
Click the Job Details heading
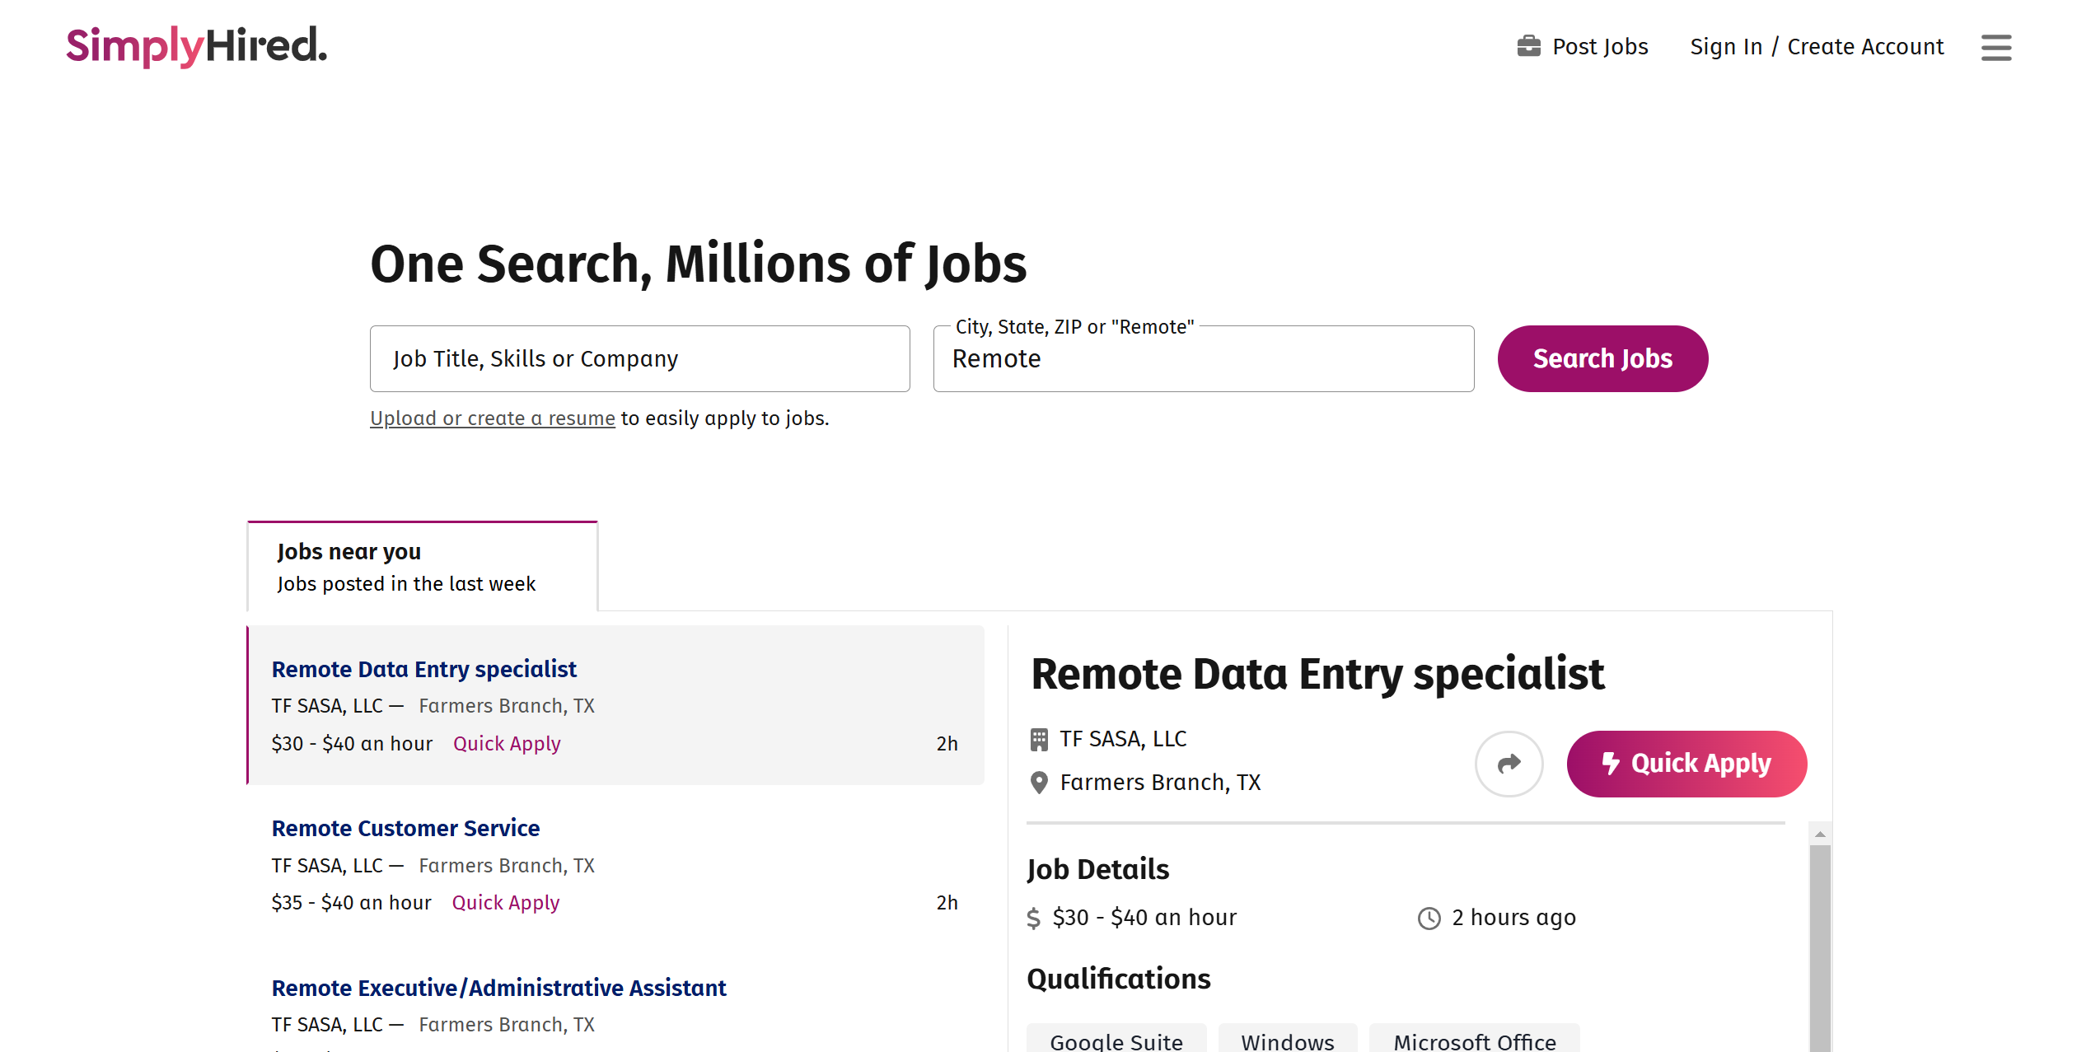click(x=1097, y=869)
